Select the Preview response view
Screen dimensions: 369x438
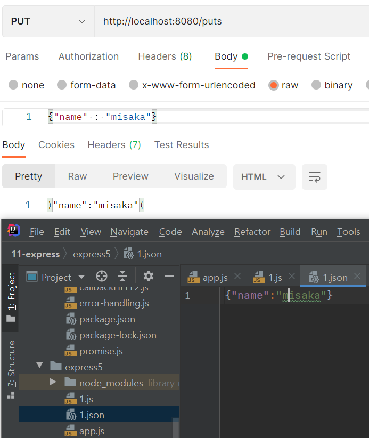130,176
